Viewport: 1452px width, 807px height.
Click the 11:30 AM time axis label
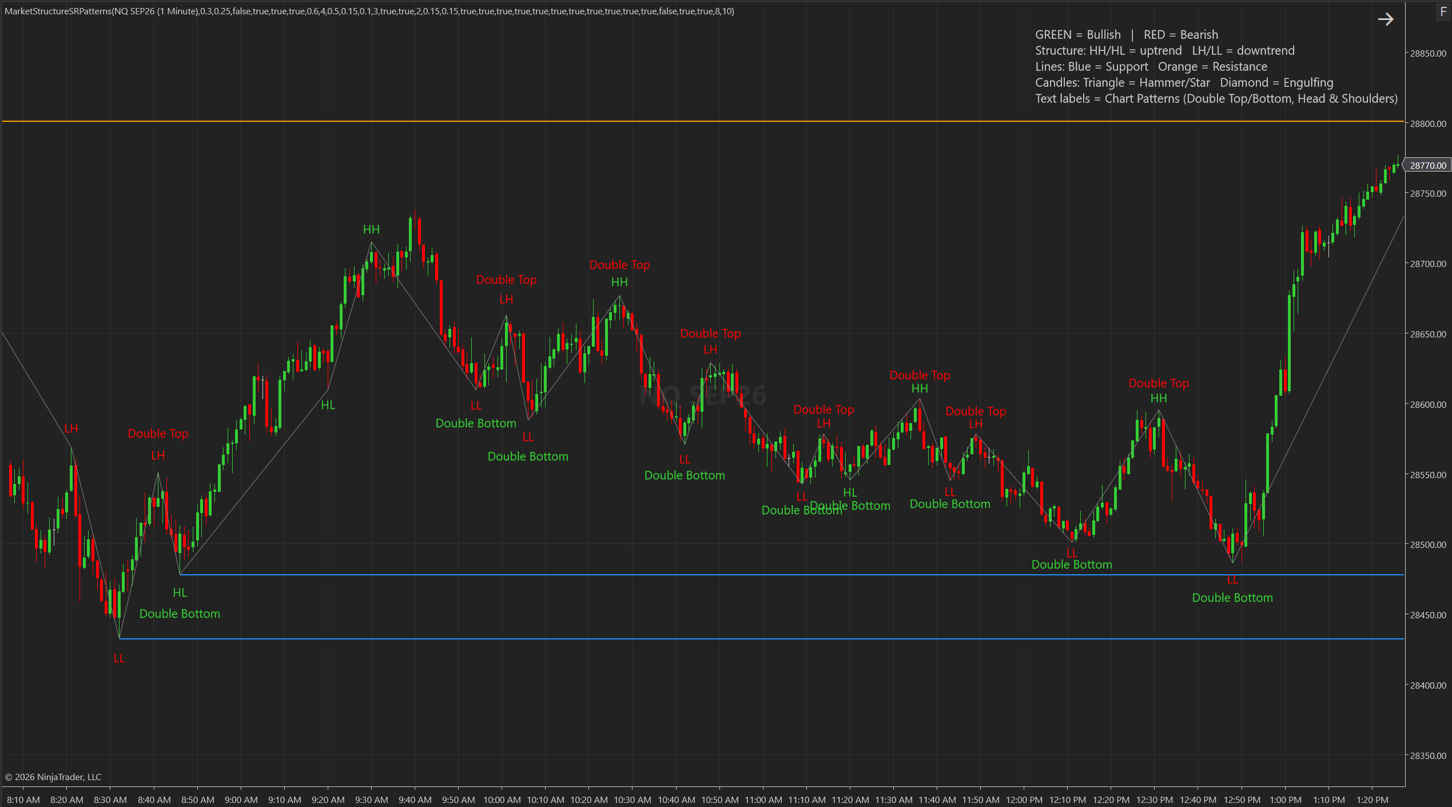894,800
